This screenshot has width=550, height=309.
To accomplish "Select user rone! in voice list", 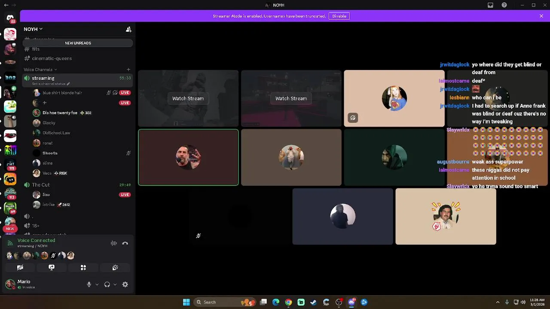I will [x=48, y=143].
